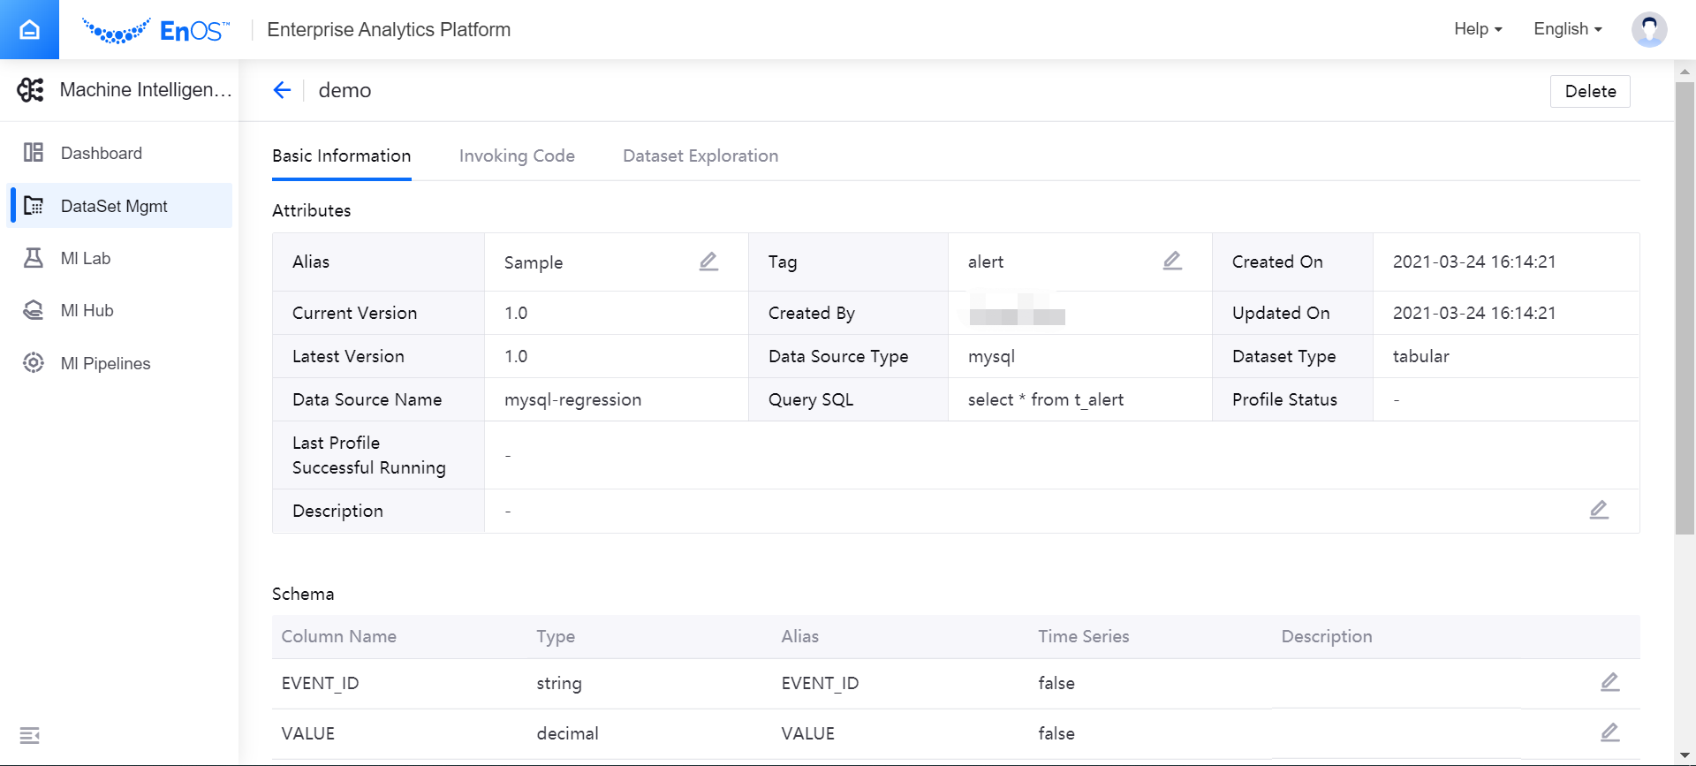This screenshot has width=1696, height=766.
Task: Click the string type cell
Action: [x=559, y=683]
